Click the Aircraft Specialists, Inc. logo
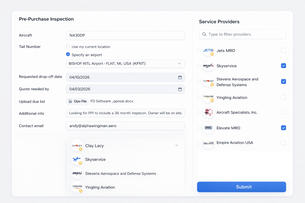Viewport: 305px width, 203px height. pyautogui.click(x=208, y=112)
